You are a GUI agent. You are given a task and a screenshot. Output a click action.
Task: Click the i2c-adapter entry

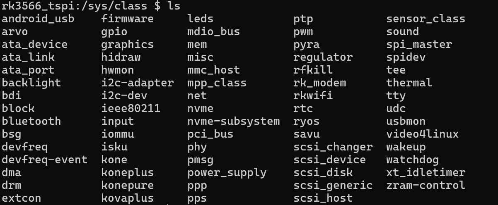(x=138, y=83)
